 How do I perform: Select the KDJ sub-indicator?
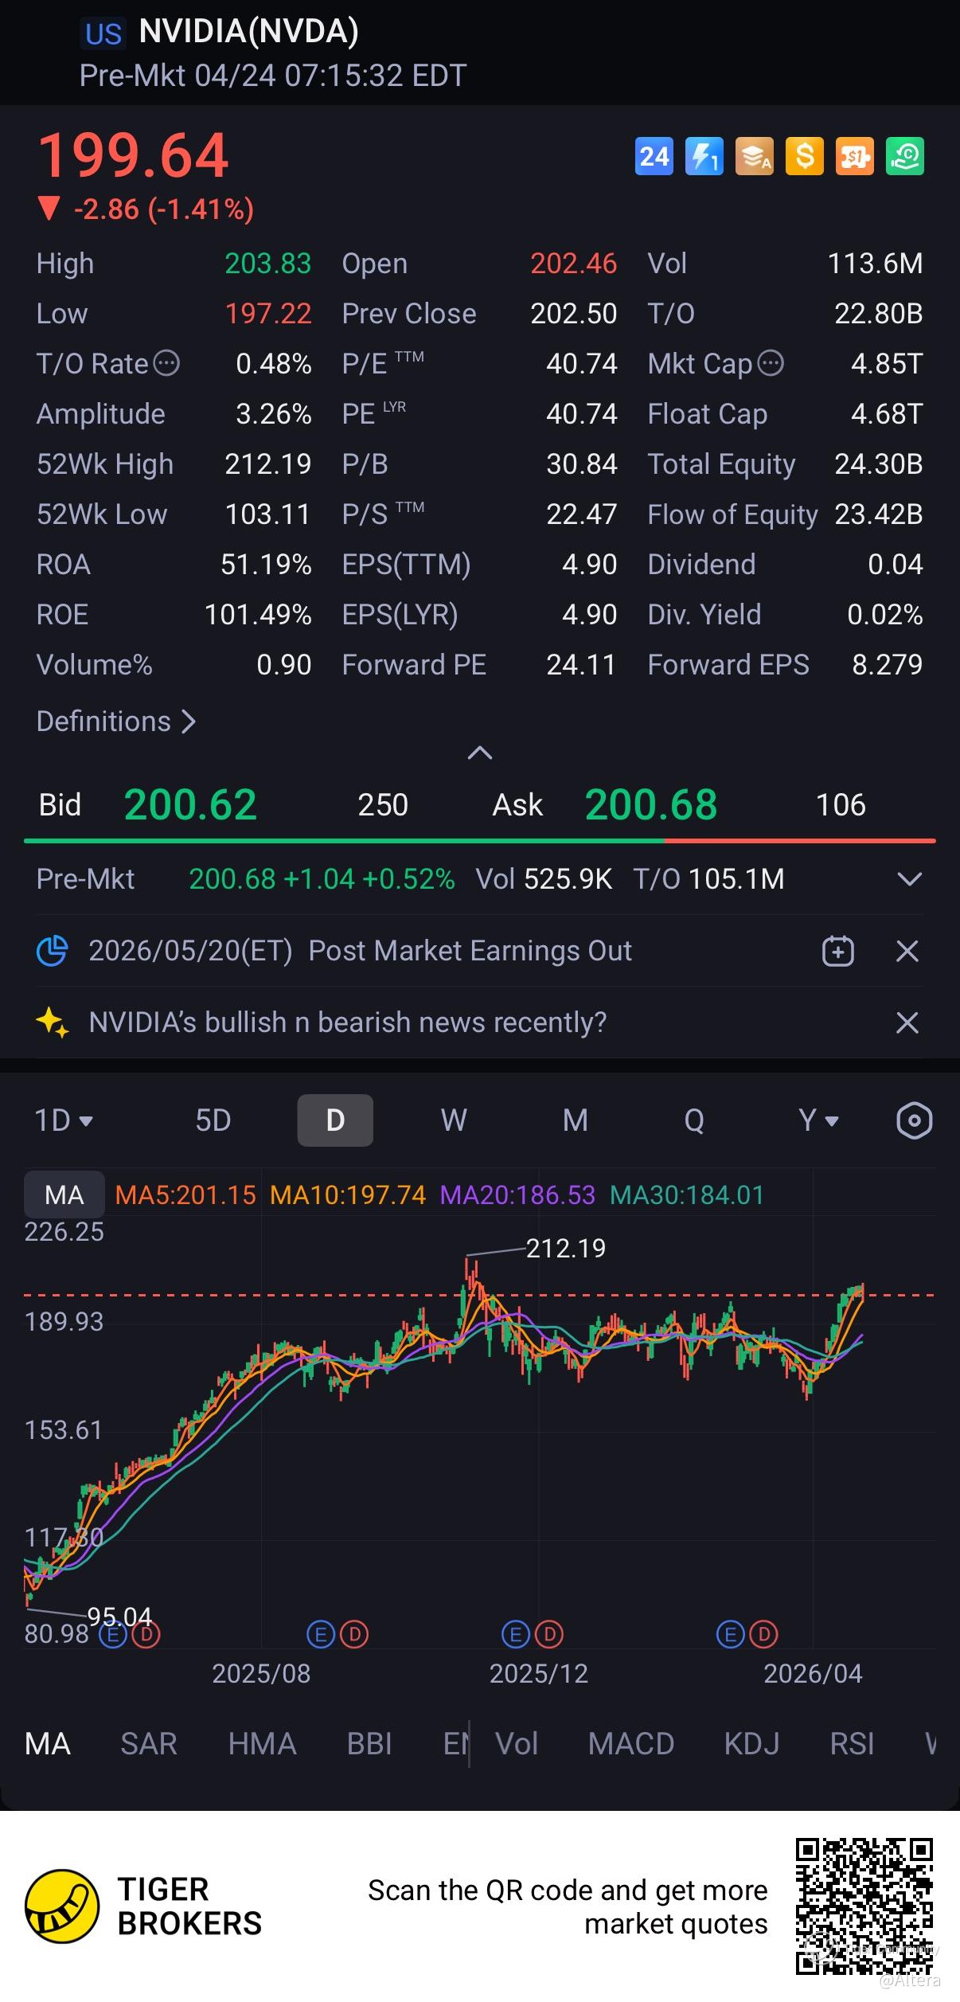click(x=751, y=1744)
